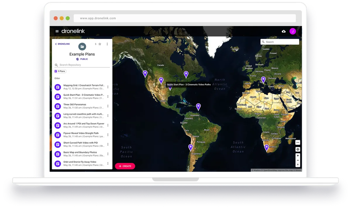Click the browser address bar

coord(185,18)
